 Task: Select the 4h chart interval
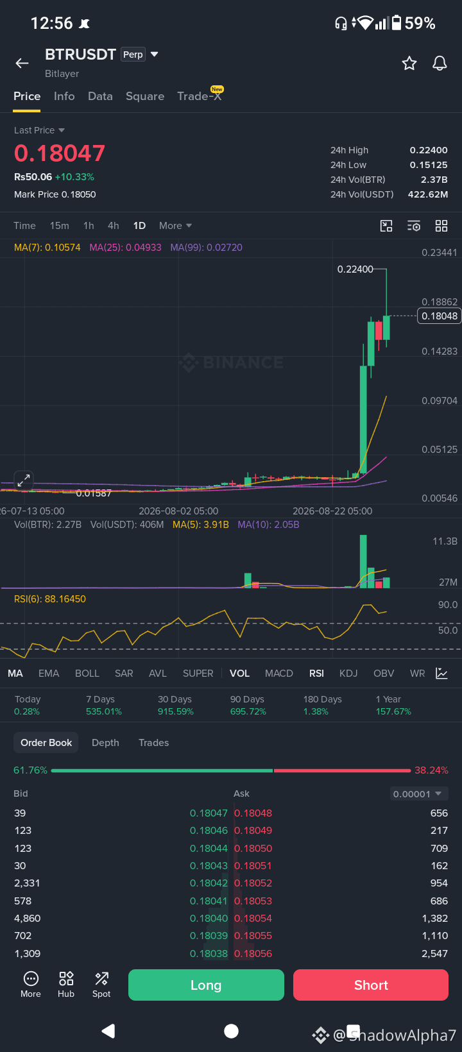pyautogui.click(x=114, y=226)
